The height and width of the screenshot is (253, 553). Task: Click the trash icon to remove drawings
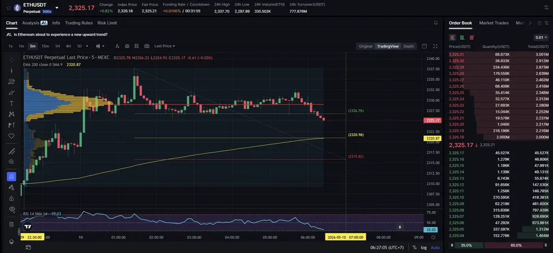pyautogui.click(x=11, y=224)
